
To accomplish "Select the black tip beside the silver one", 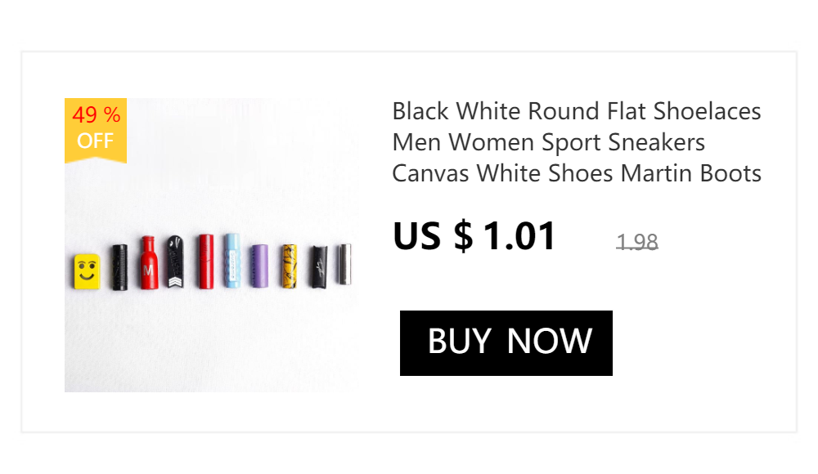I will coord(318,266).
